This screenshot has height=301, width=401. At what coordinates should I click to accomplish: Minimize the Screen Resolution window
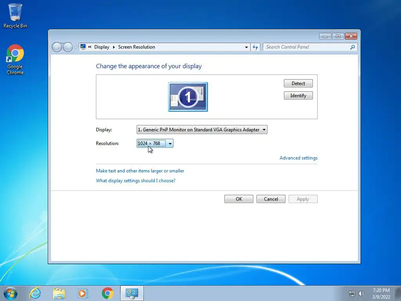[325, 36]
